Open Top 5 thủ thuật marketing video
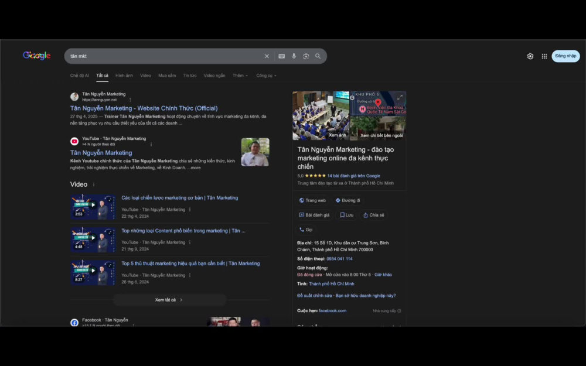This screenshot has width=586, height=366. 190,264
